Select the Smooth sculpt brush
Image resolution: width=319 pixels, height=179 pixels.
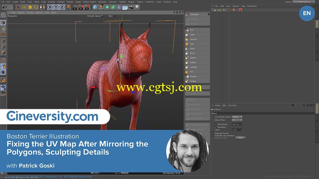click(x=197, y=39)
